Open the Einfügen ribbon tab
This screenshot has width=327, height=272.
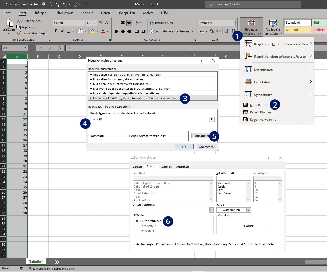coord(40,13)
